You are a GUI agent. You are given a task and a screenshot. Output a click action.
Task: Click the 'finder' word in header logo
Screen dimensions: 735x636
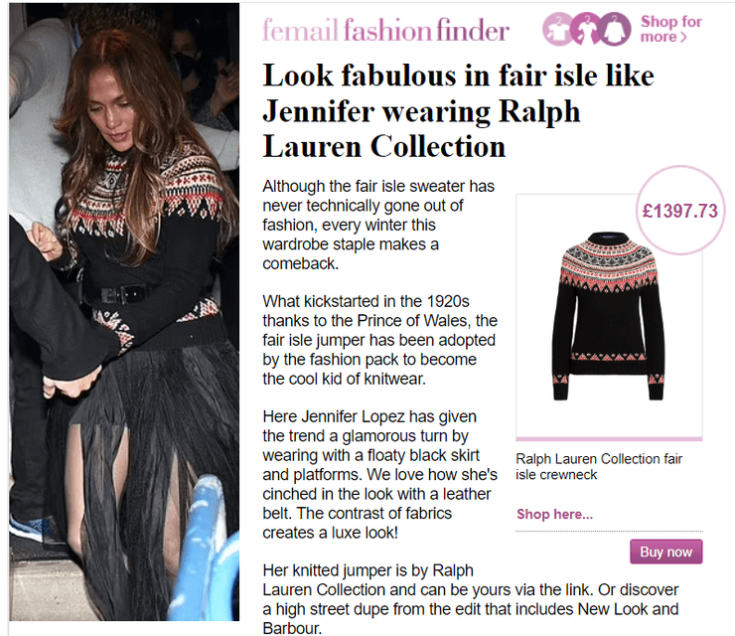tap(472, 31)
